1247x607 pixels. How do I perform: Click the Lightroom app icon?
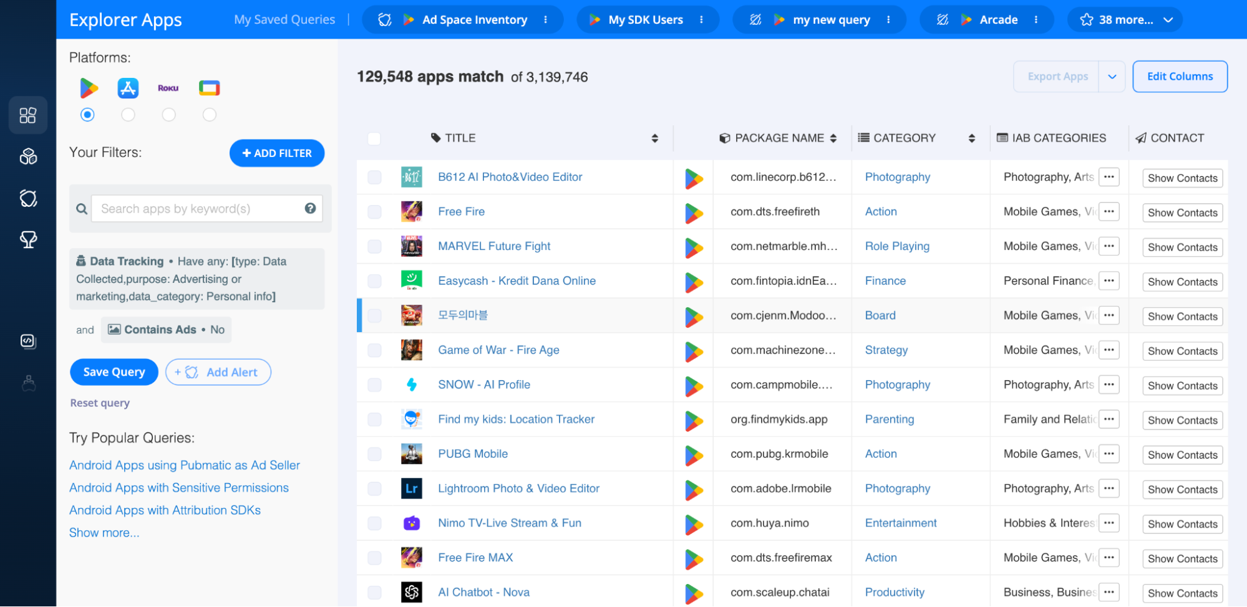(412, 488)
